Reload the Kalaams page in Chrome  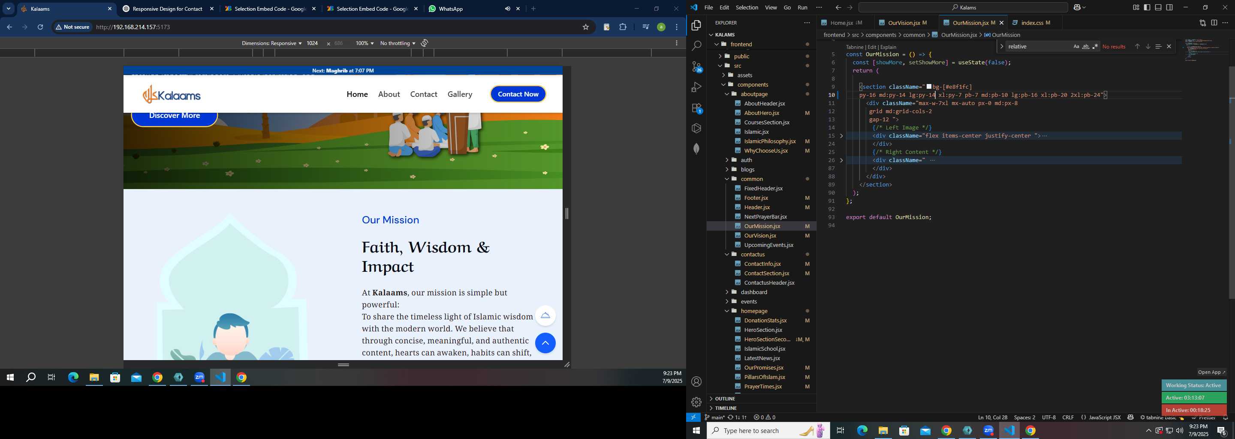pyautogui.click(x=40, y=27)
